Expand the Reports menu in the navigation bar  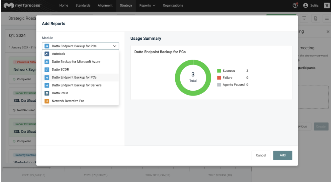click(x=148, y=5)
